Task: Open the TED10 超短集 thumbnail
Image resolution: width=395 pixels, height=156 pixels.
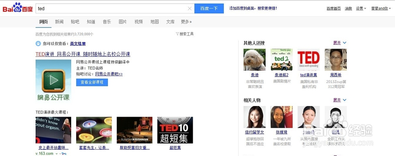Action: [x=175, y=130]
